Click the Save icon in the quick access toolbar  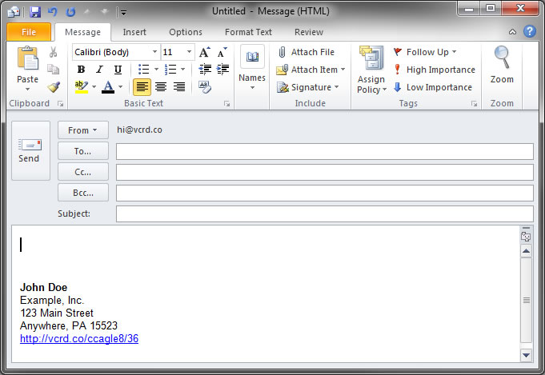[x=34, y=12]
